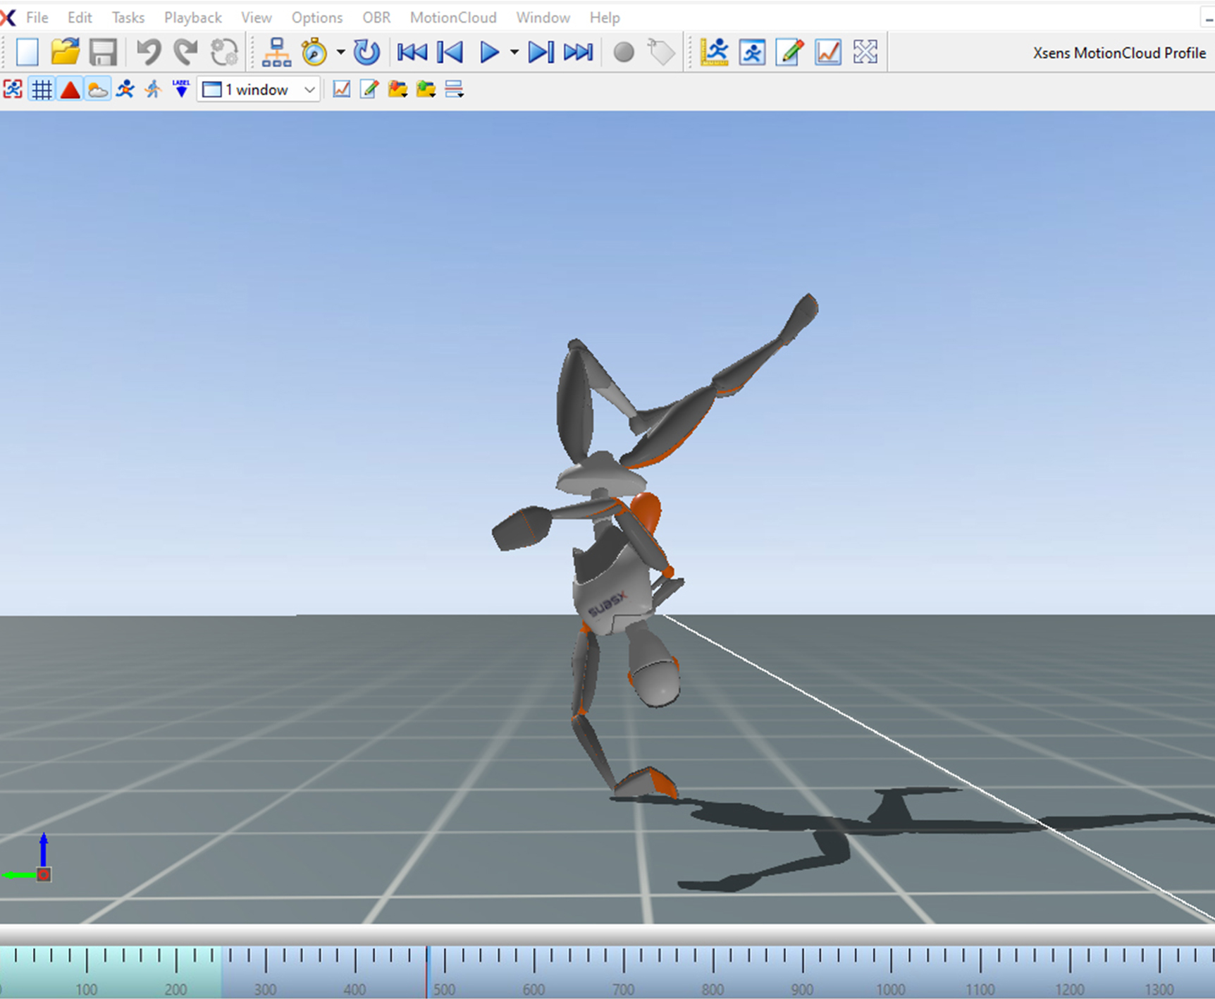Open a file with the folder icon

click(65, 52)
